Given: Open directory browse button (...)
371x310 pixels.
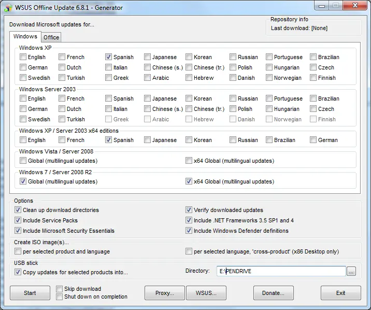Looking at the screenshot, I should coord(351,272).
